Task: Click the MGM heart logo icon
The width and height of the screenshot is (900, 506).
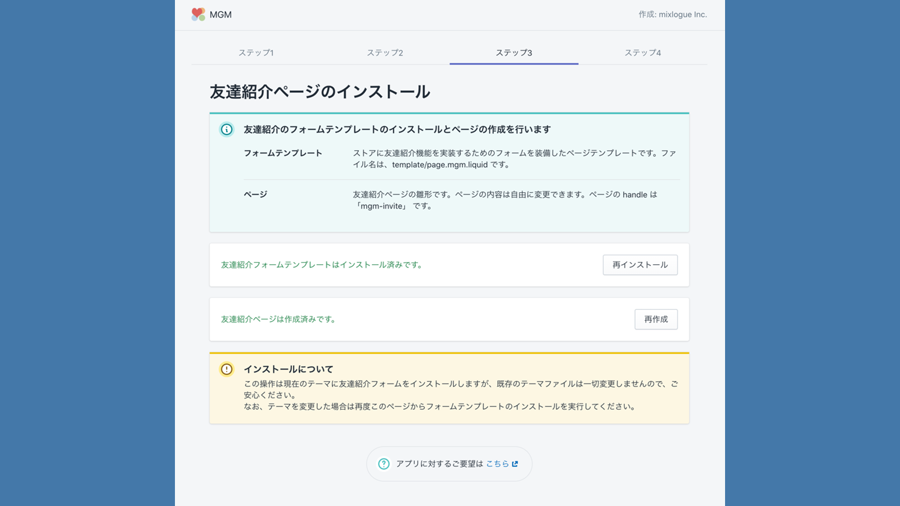Action: click(x=198, y=14)
